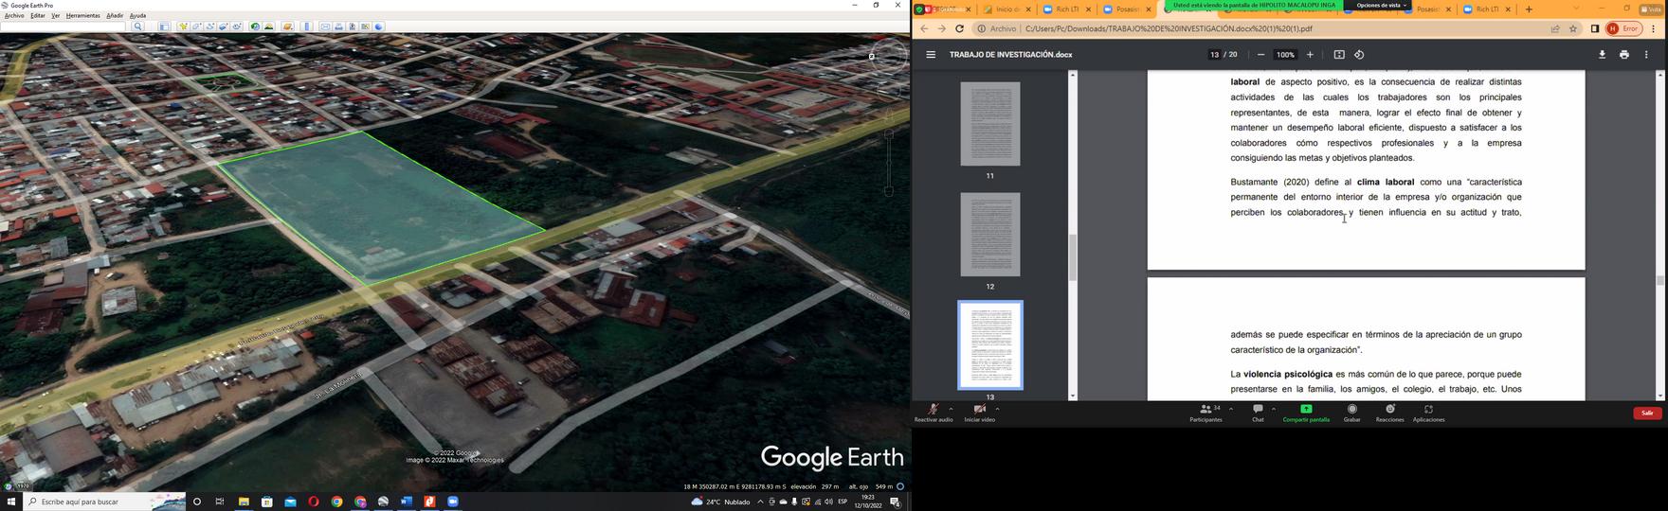Screen dimensions: 1668x511
Task: Print the Google Earth view
Action: point(338,26)
